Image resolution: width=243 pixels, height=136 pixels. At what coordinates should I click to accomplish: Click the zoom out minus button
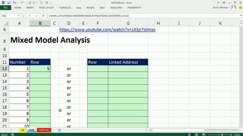tap(209, 135)
